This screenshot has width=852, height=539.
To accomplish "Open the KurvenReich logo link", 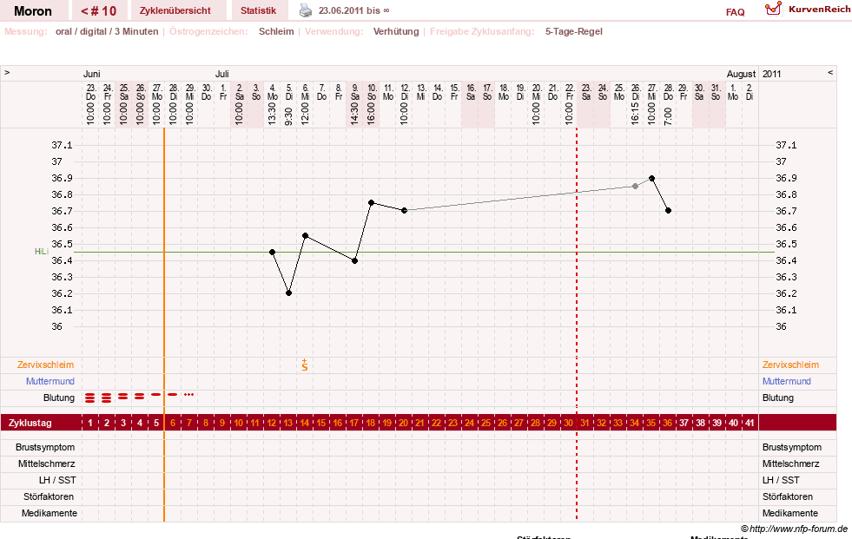I will coord(808,10).
